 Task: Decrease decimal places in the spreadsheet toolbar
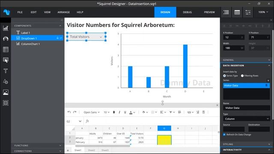coord(204,112)
